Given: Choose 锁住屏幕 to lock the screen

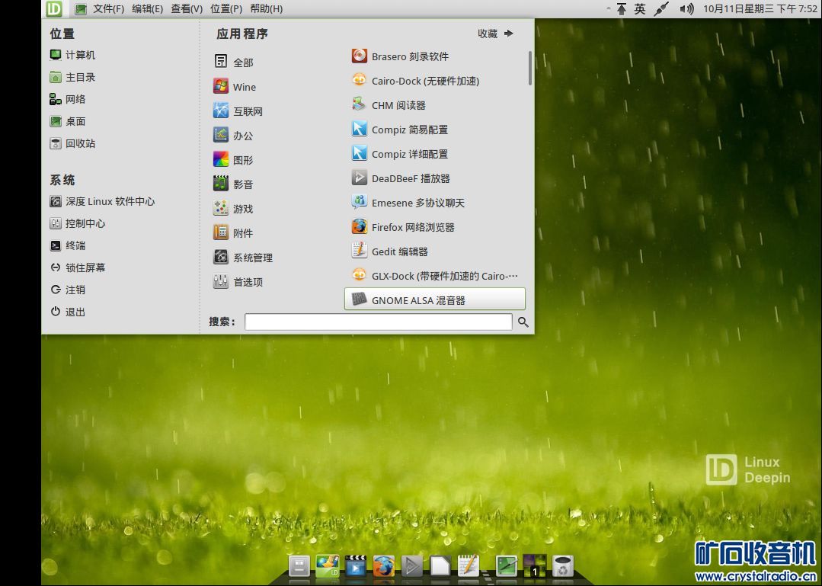Looking at the screenshot, I should tap(78, 267).
